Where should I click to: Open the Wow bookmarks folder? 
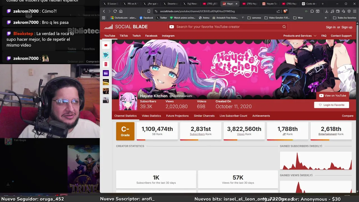pos(298,18)
